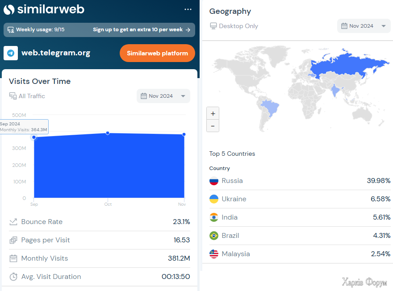Image resolution: width=393 pixels, height=291 pixels.
Task: Click the Brazil row in Top 5 Countries
Action: coord(300,236)
